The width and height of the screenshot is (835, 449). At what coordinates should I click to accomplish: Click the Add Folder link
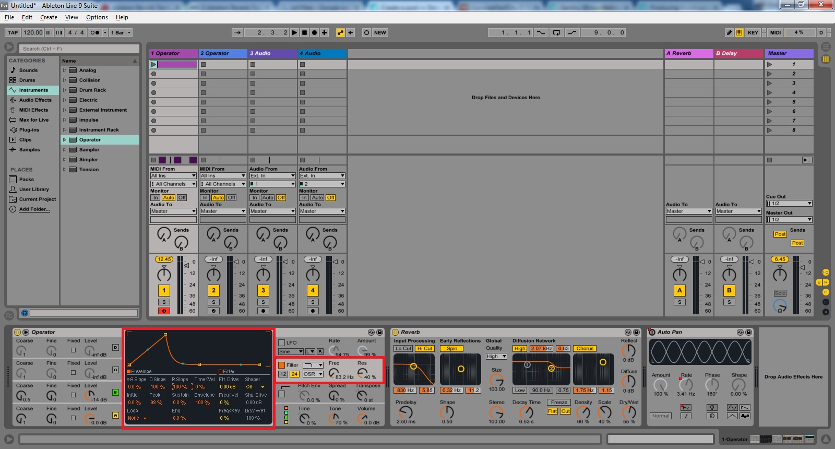pos(34,209)
